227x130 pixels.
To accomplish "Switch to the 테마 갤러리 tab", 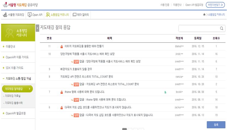I will point(81,15).
